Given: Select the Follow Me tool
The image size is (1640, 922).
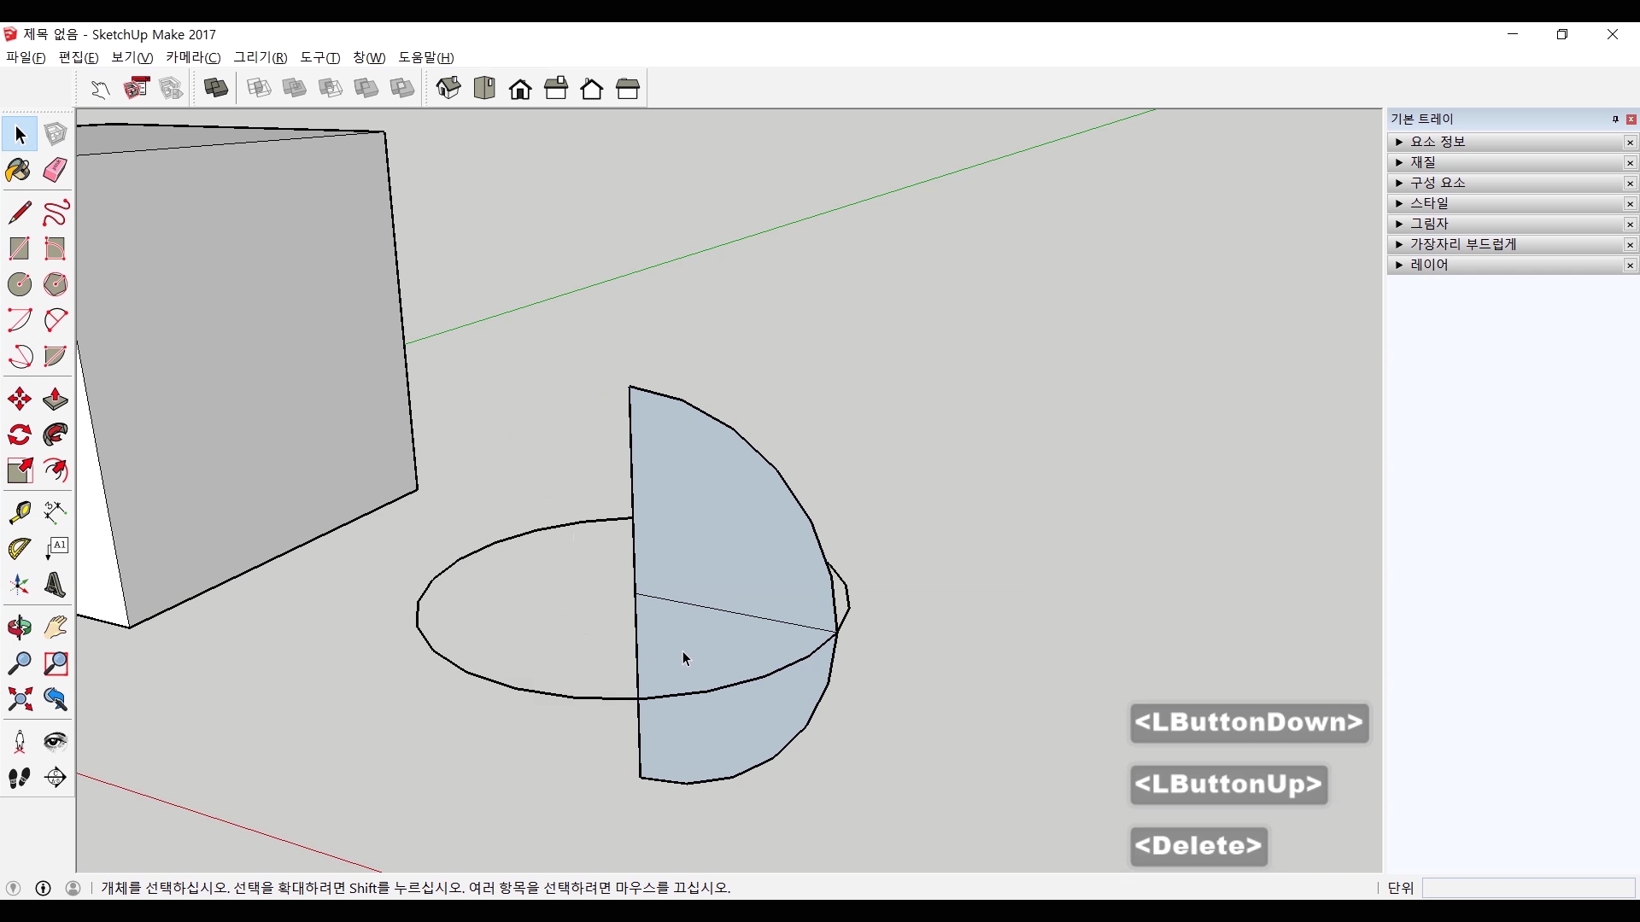Looking at the screenshot, I should [x=56, y=435].
